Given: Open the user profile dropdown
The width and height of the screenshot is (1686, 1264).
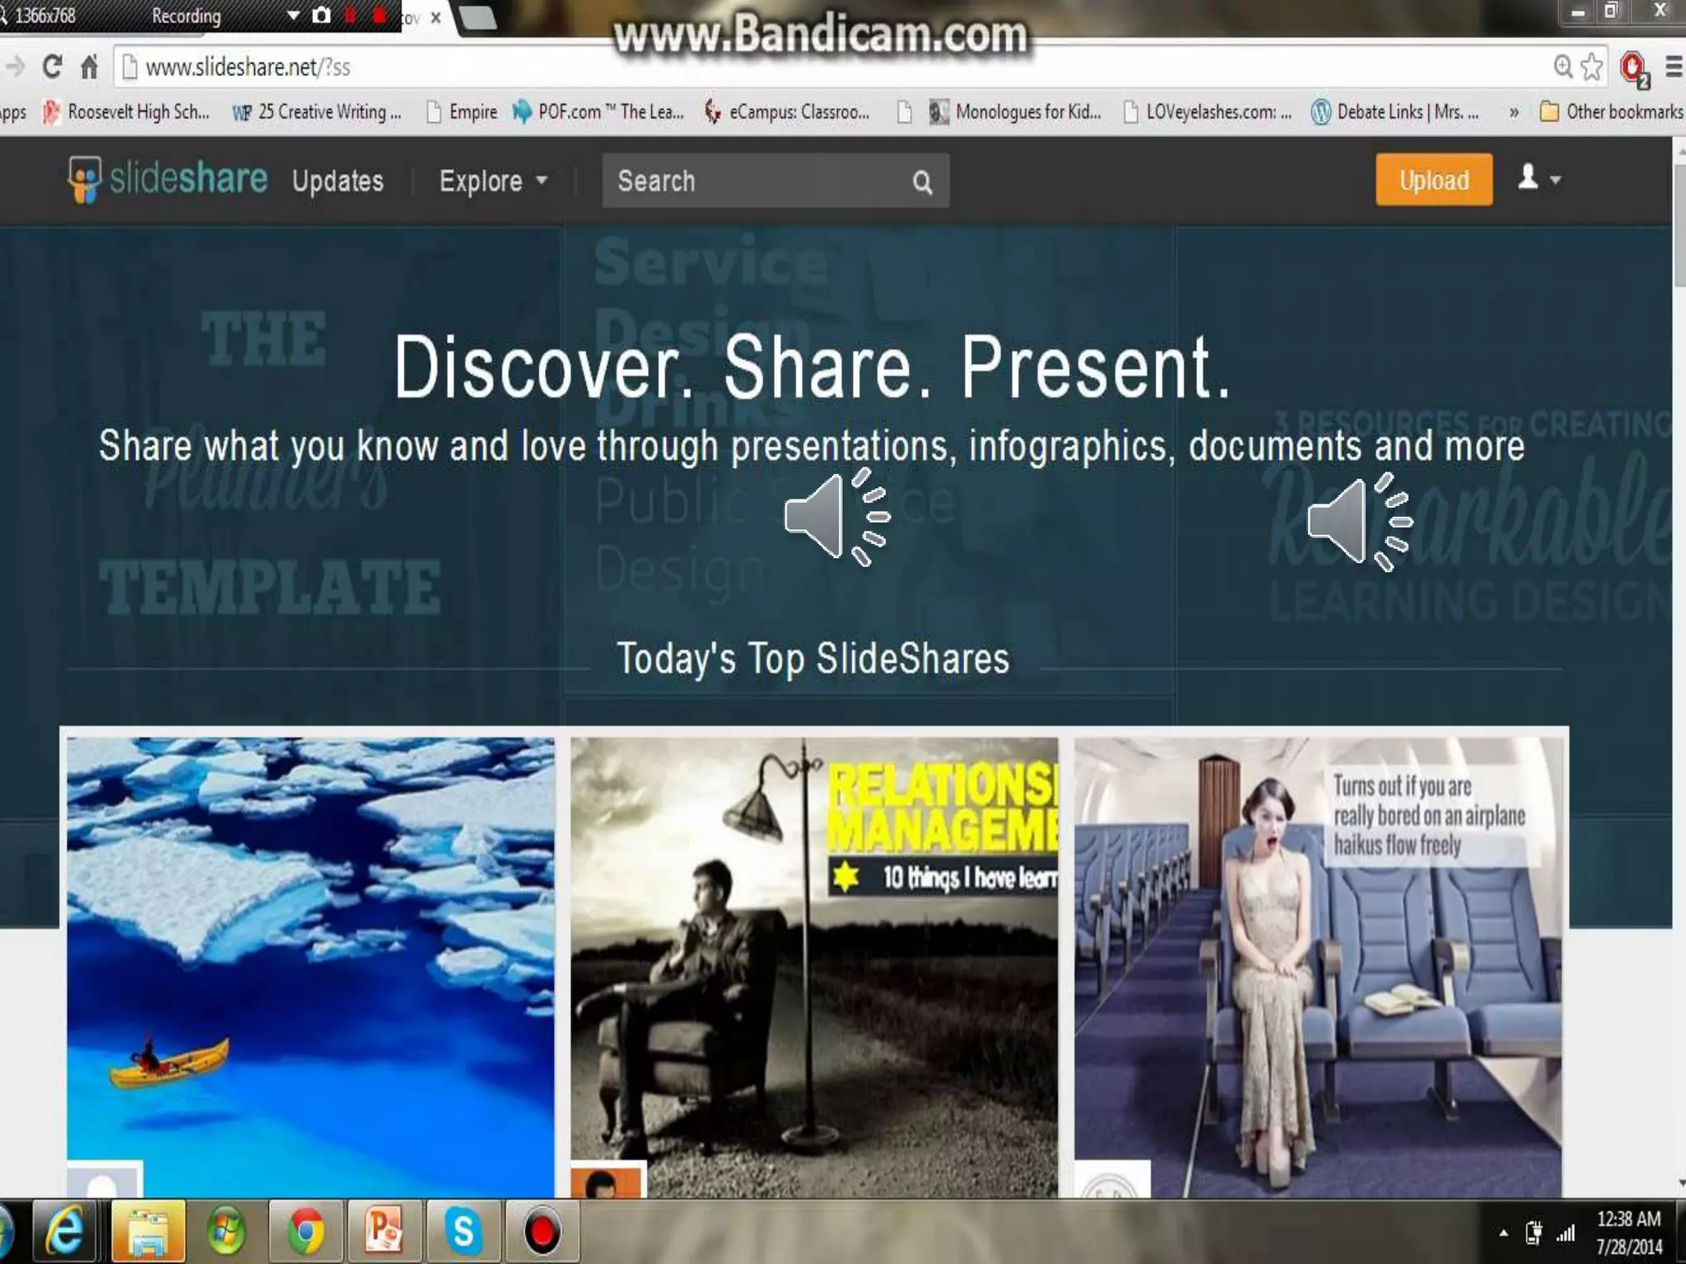Looking at the screenshot, I should click(1538, 178).
